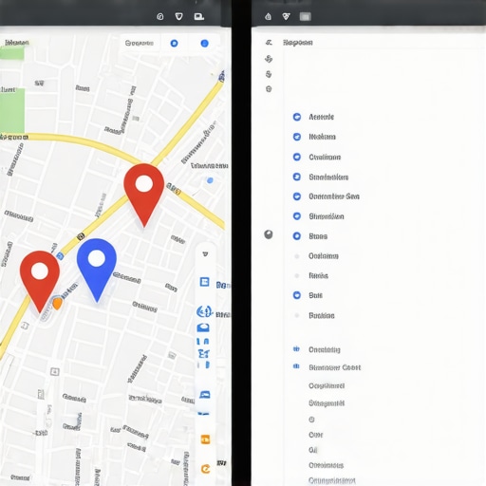Check the first faint gray circle in the list
The width and height of the screenshot is (486, 486).
click(297, 256)
